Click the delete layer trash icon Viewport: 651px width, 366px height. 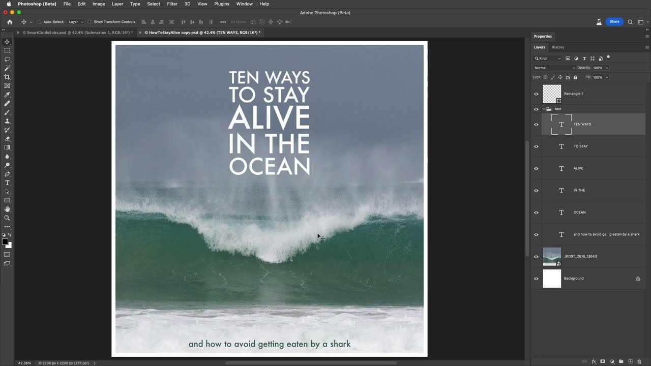click(x=639, y=361)
